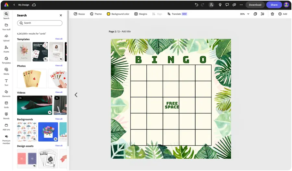Select the blue flower envelope background
The width and height of the screenshot is (292, 171).
point(48,132)
